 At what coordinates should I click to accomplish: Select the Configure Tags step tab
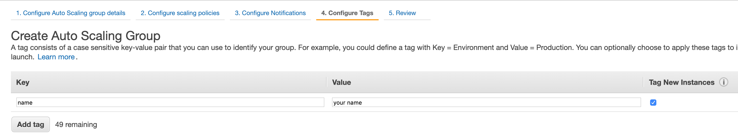(x=347, y=13)
